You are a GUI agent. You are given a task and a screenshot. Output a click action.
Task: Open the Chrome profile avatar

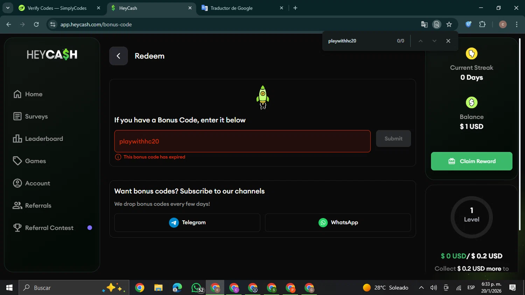point(503,24)
